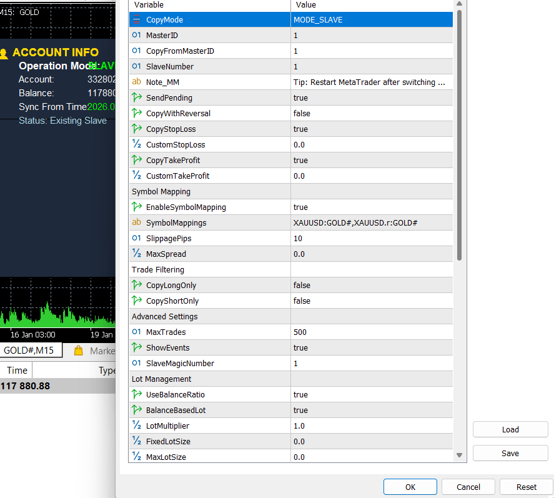This screenshot has height=498, width=554.
Task: Click the string icon beside SymbolMappings
Action: coord(136,222)
